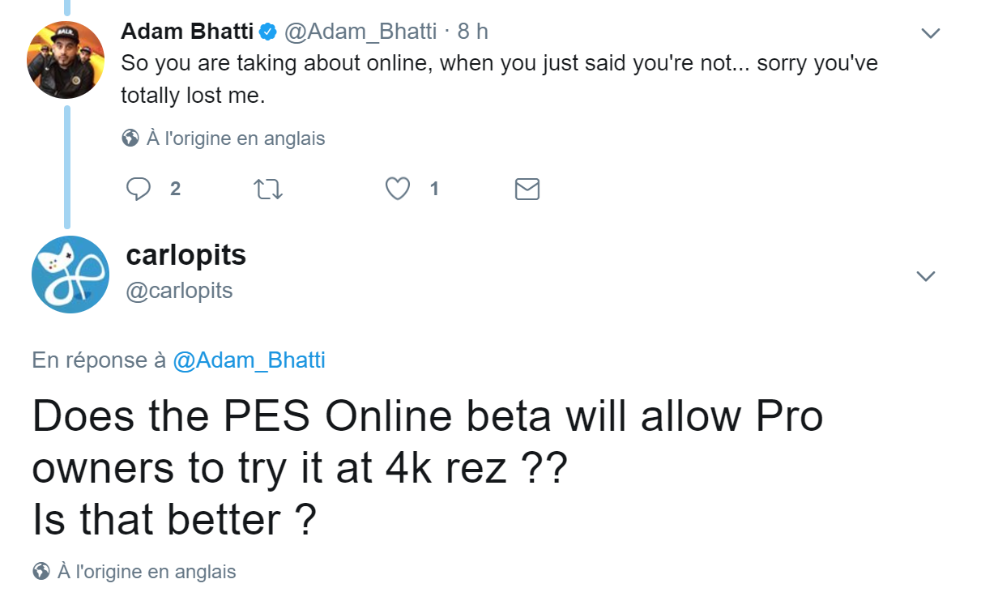The width and height of the screenshot is (981, 592).
Task: Open Adam Bhatti's profile picture
Action: [66, 60]
